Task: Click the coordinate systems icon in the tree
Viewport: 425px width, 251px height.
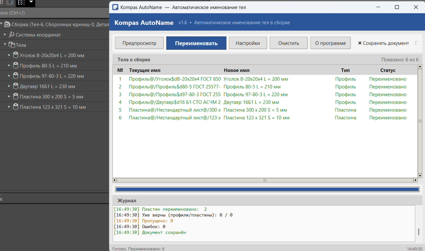Action: point(12,34)
